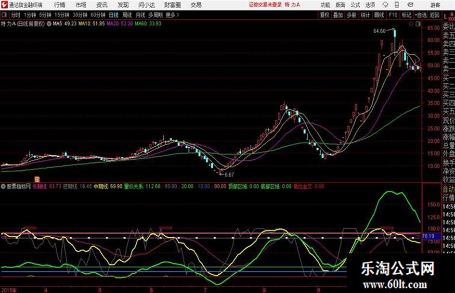Open the 发现 menu

pos(123,5)
